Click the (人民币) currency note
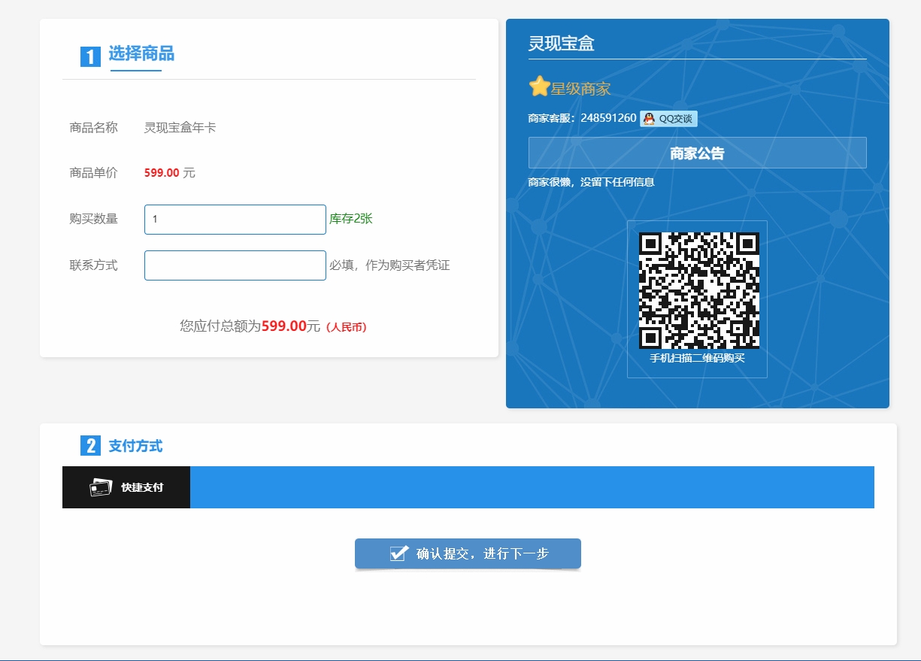Viewport: 921px width, 661px height. 347,327
